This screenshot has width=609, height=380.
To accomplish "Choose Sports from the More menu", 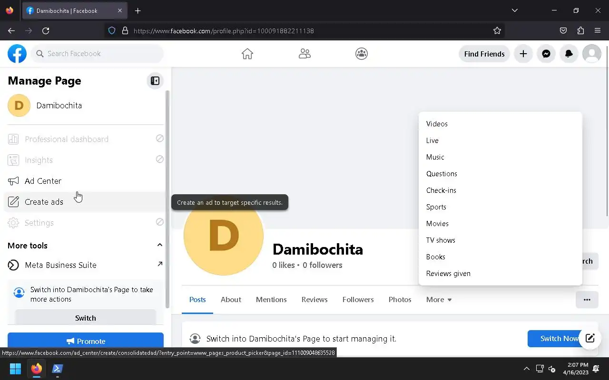I will (x=501, y=207).
